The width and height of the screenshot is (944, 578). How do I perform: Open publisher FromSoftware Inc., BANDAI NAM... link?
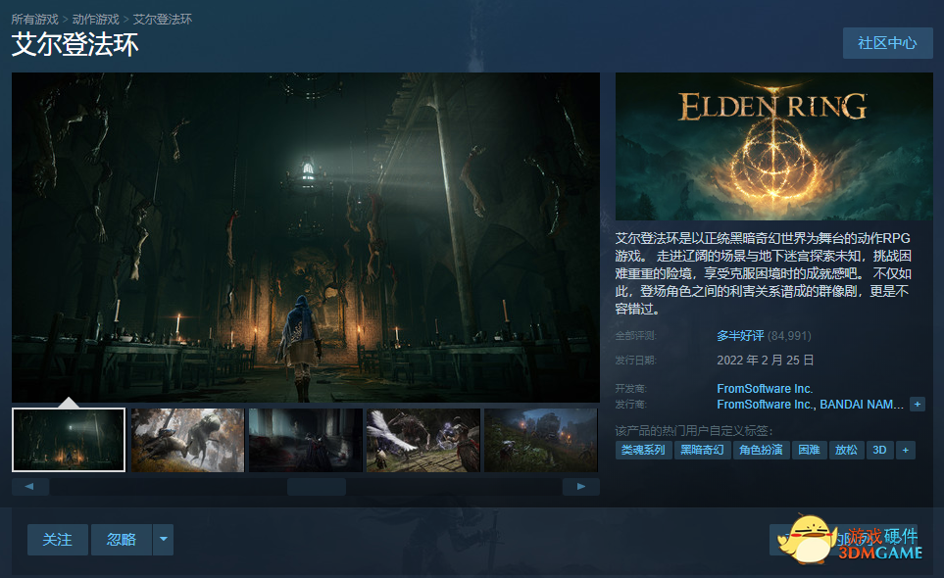(x=811, y=405)
